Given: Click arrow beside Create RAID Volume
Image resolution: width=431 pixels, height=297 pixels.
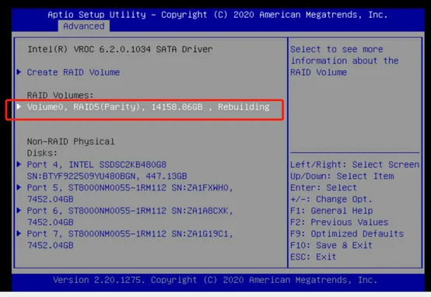Looking at the screenshot, I should pyautogui.click(x=19, y=72).
